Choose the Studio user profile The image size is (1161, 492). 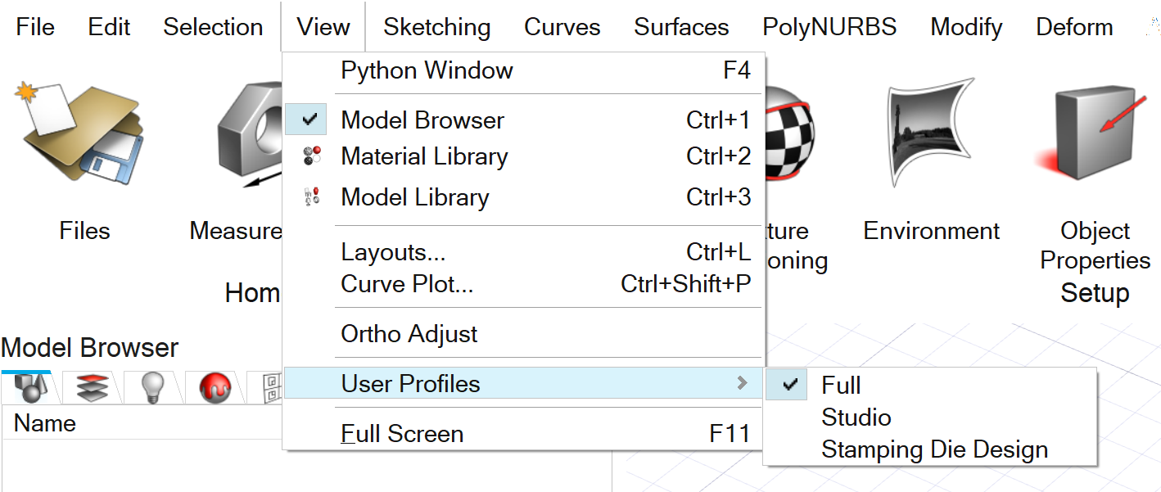pos(856,418)
